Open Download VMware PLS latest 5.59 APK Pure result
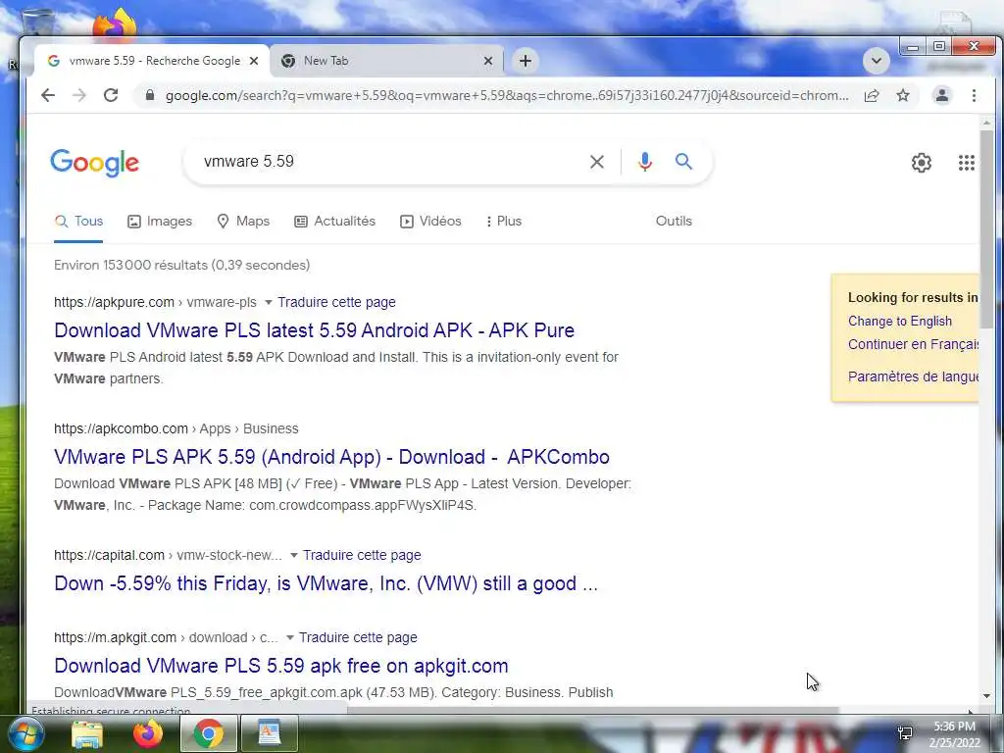The width and height of the screenshot is (1004, 753). (315, 330)
